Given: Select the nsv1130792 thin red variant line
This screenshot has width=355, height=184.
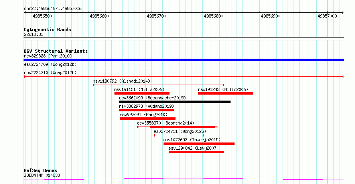Looking at the screenshot, I should coord(158,85).
